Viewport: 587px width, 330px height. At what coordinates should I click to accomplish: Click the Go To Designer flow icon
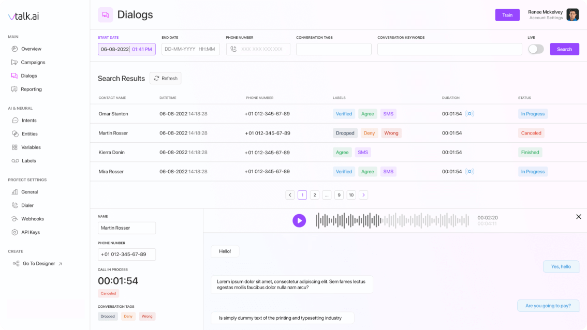point(16,263)
